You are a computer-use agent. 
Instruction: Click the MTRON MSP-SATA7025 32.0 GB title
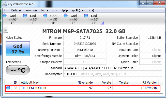click(x=84, y=31)
